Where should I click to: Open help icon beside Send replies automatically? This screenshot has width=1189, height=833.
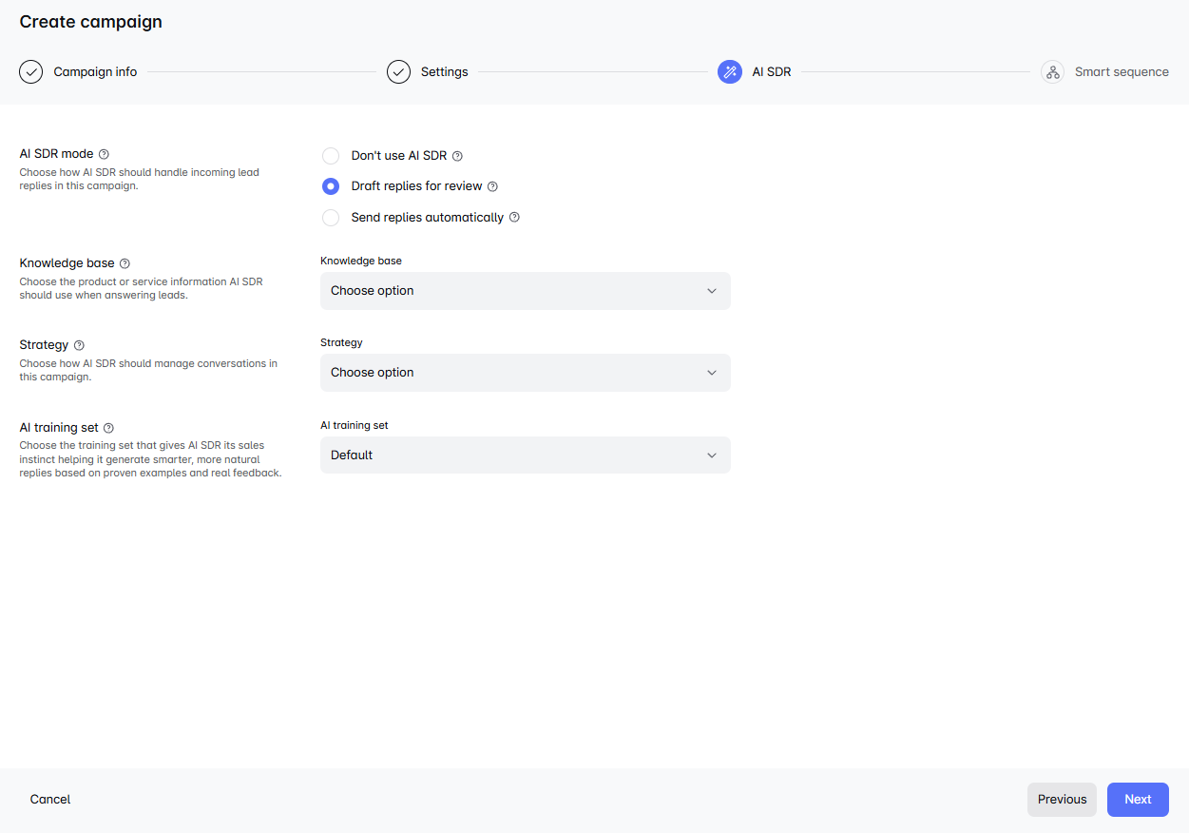[x=514, y=217]
